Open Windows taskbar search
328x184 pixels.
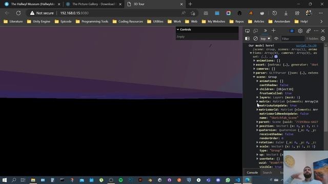click(14, 180)
